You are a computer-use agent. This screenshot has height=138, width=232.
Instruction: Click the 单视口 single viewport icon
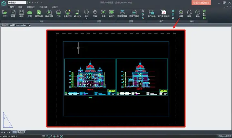click(111, 13)
